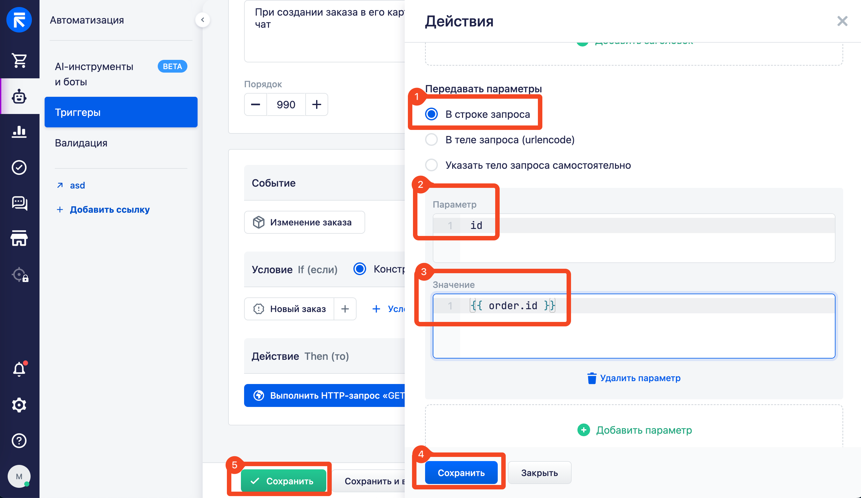The image size is (861, 498).
Task: Click the blue Сохранить button in dialog
Action: point(461,473)
